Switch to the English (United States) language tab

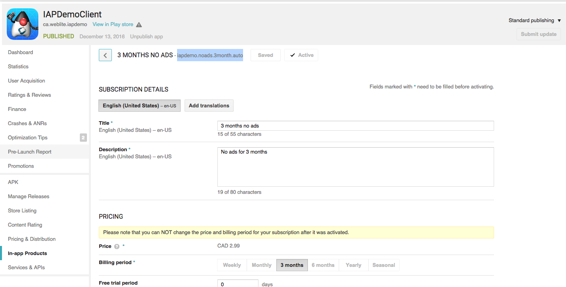point(139,105)
